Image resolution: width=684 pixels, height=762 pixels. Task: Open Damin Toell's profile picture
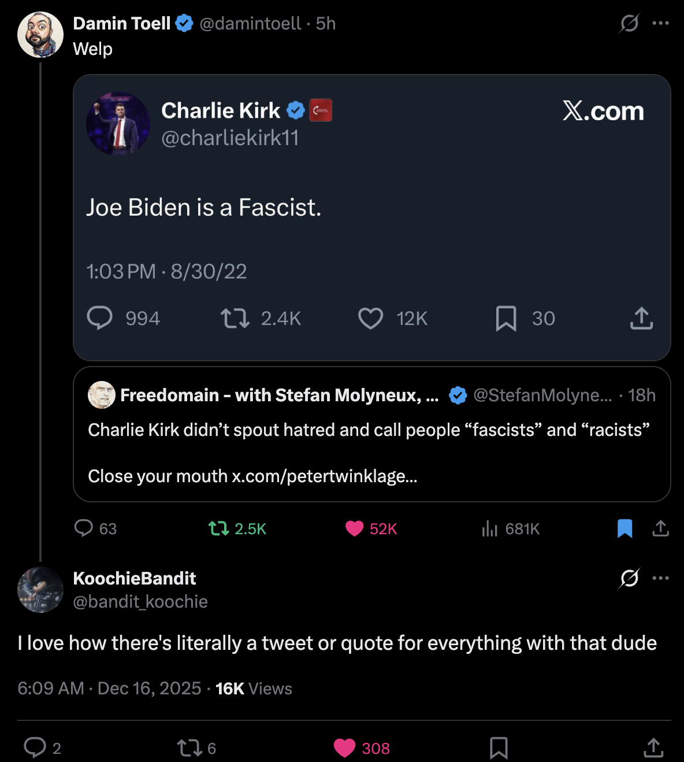[40, 35]
